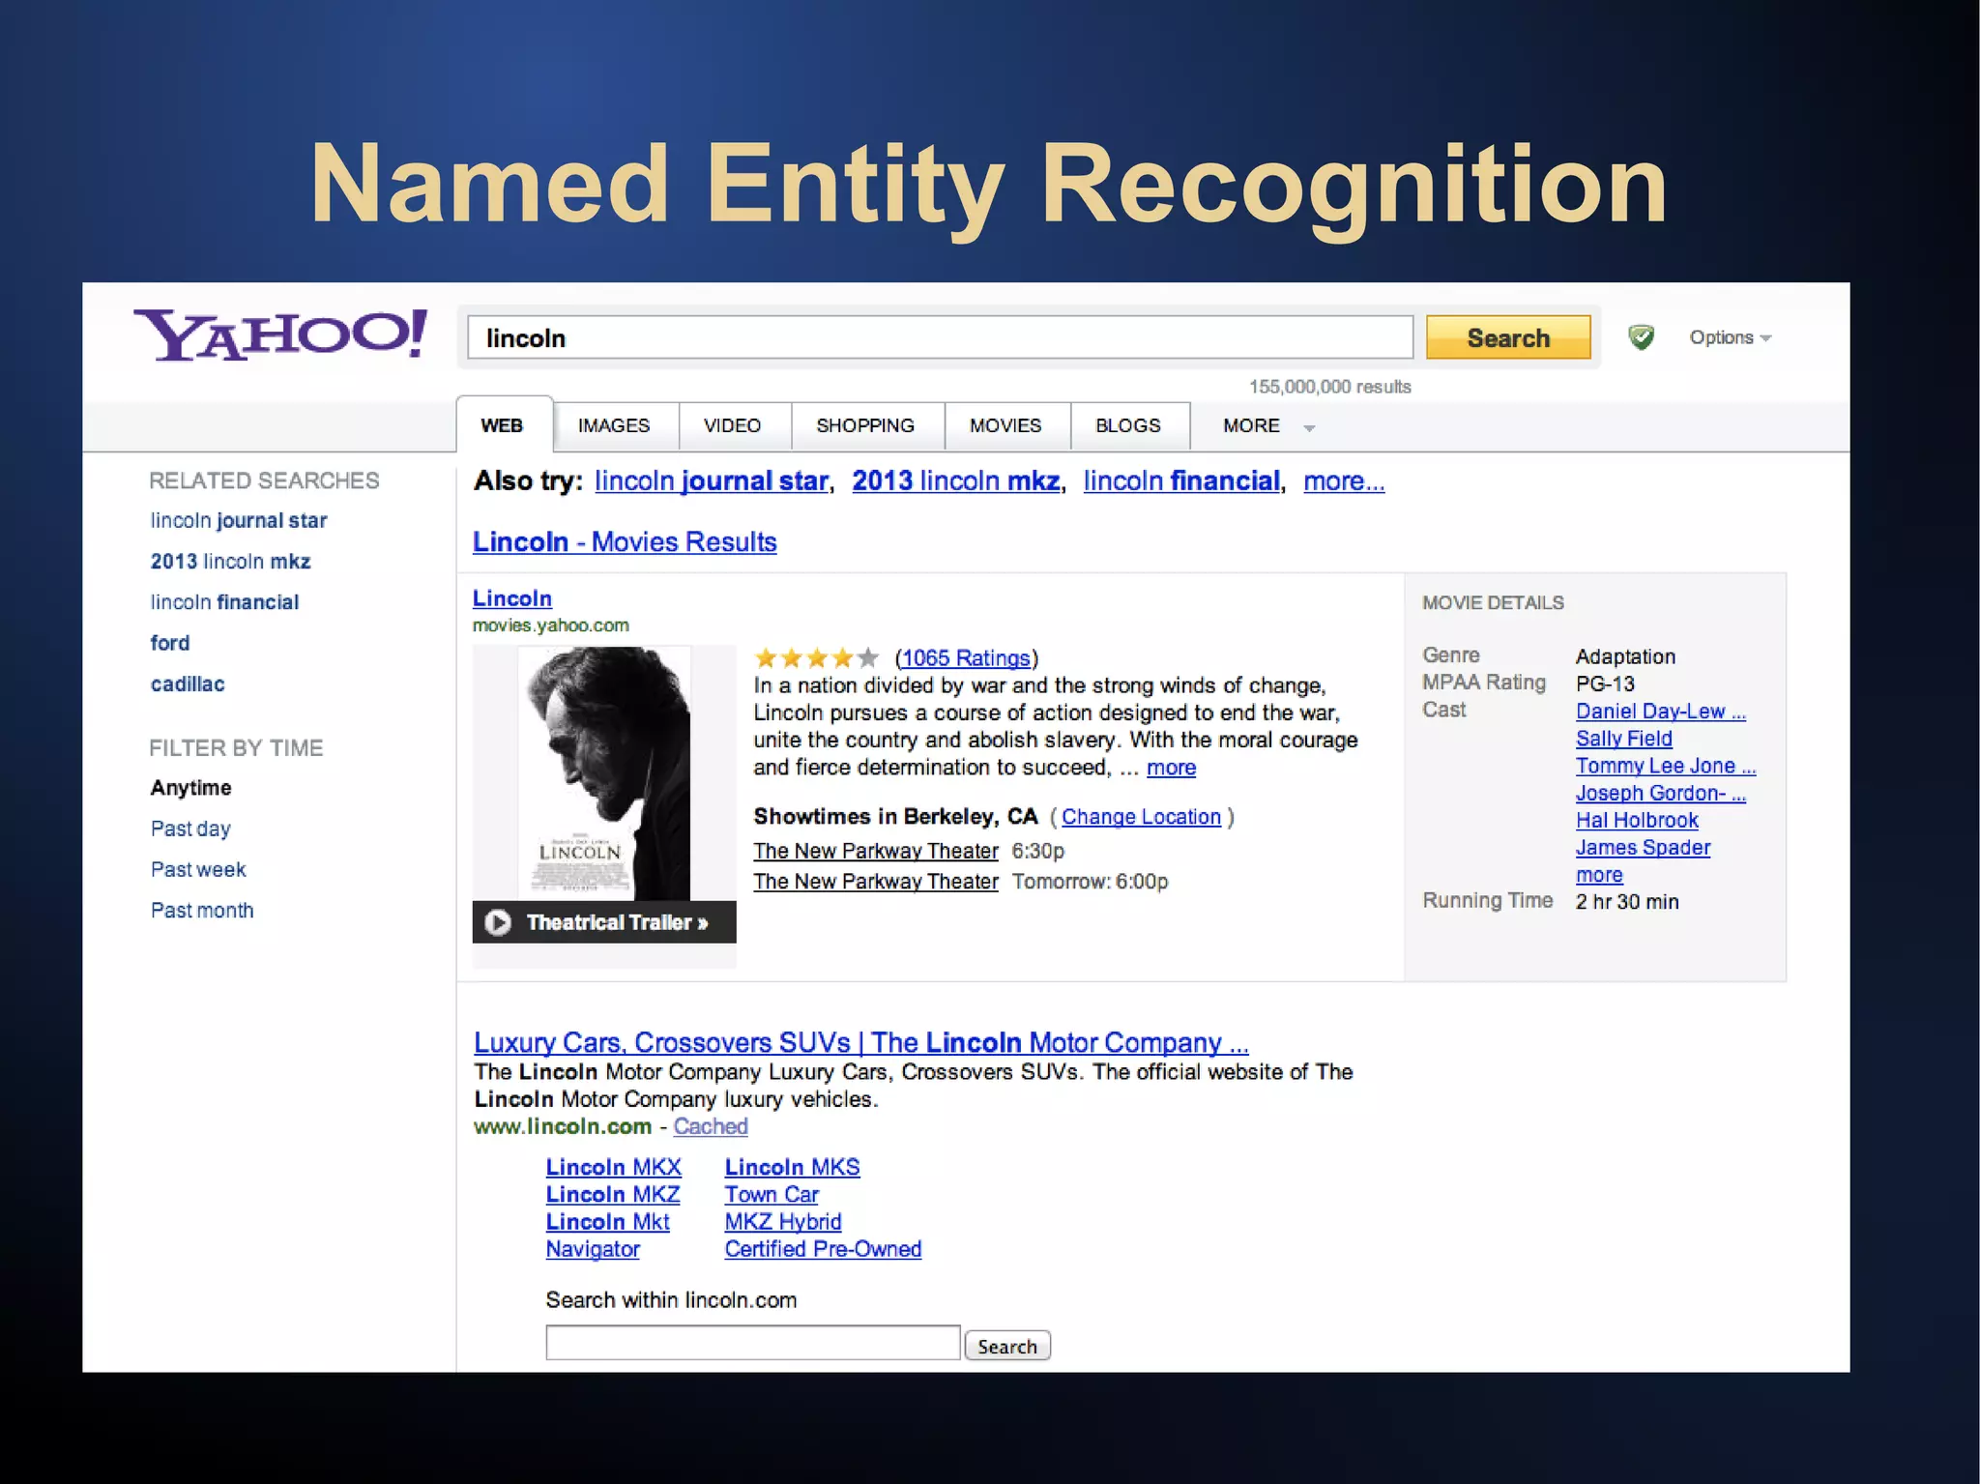Click the star rating icons
Image resolution: width=1980 pixels, height=1484 pixels.
[x=816, y=658]
